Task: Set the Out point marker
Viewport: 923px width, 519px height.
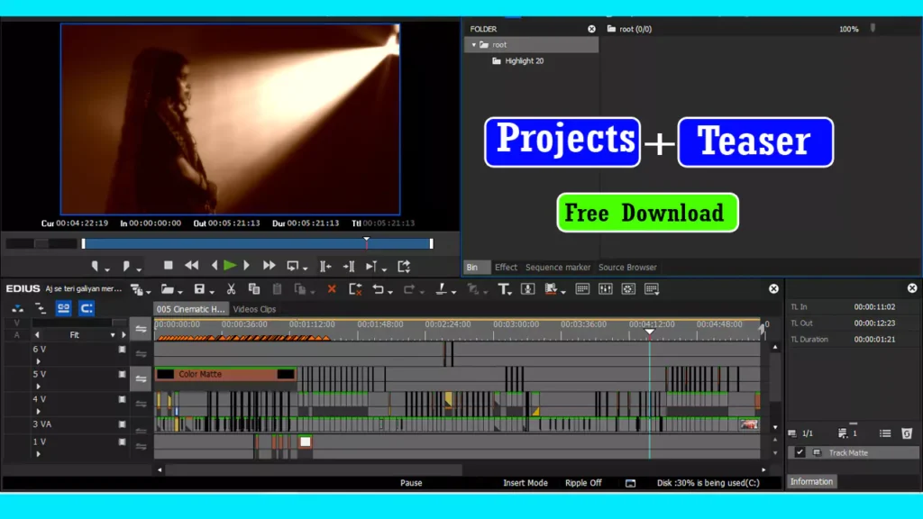Action: [126, 267]
